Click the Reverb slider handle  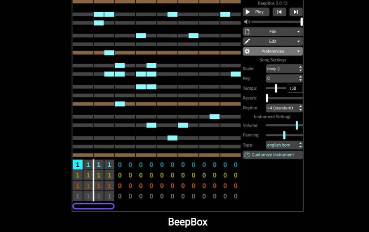(267, 98)
